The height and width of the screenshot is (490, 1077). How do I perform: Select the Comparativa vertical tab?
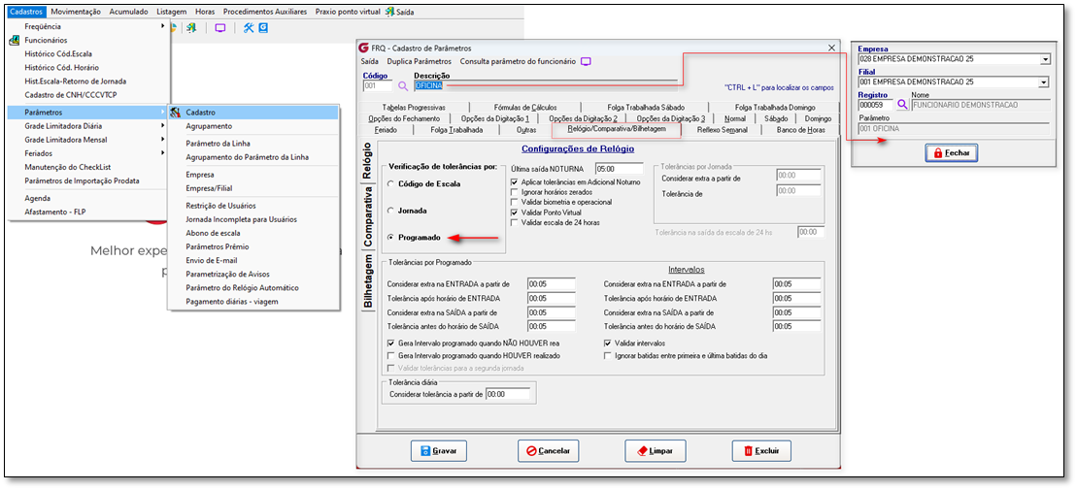point(368,216)
